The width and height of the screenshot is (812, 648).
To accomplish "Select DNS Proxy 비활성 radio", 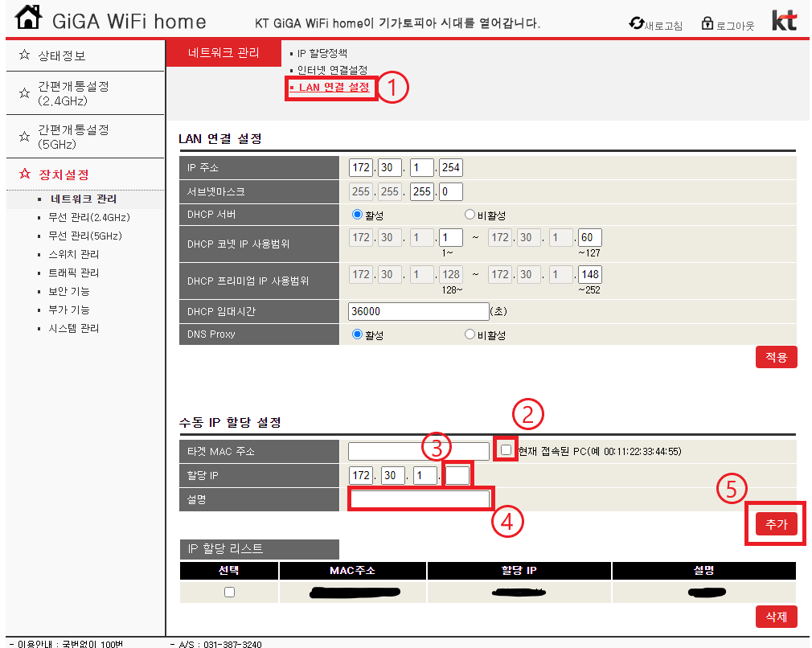I will coord(470,334).
